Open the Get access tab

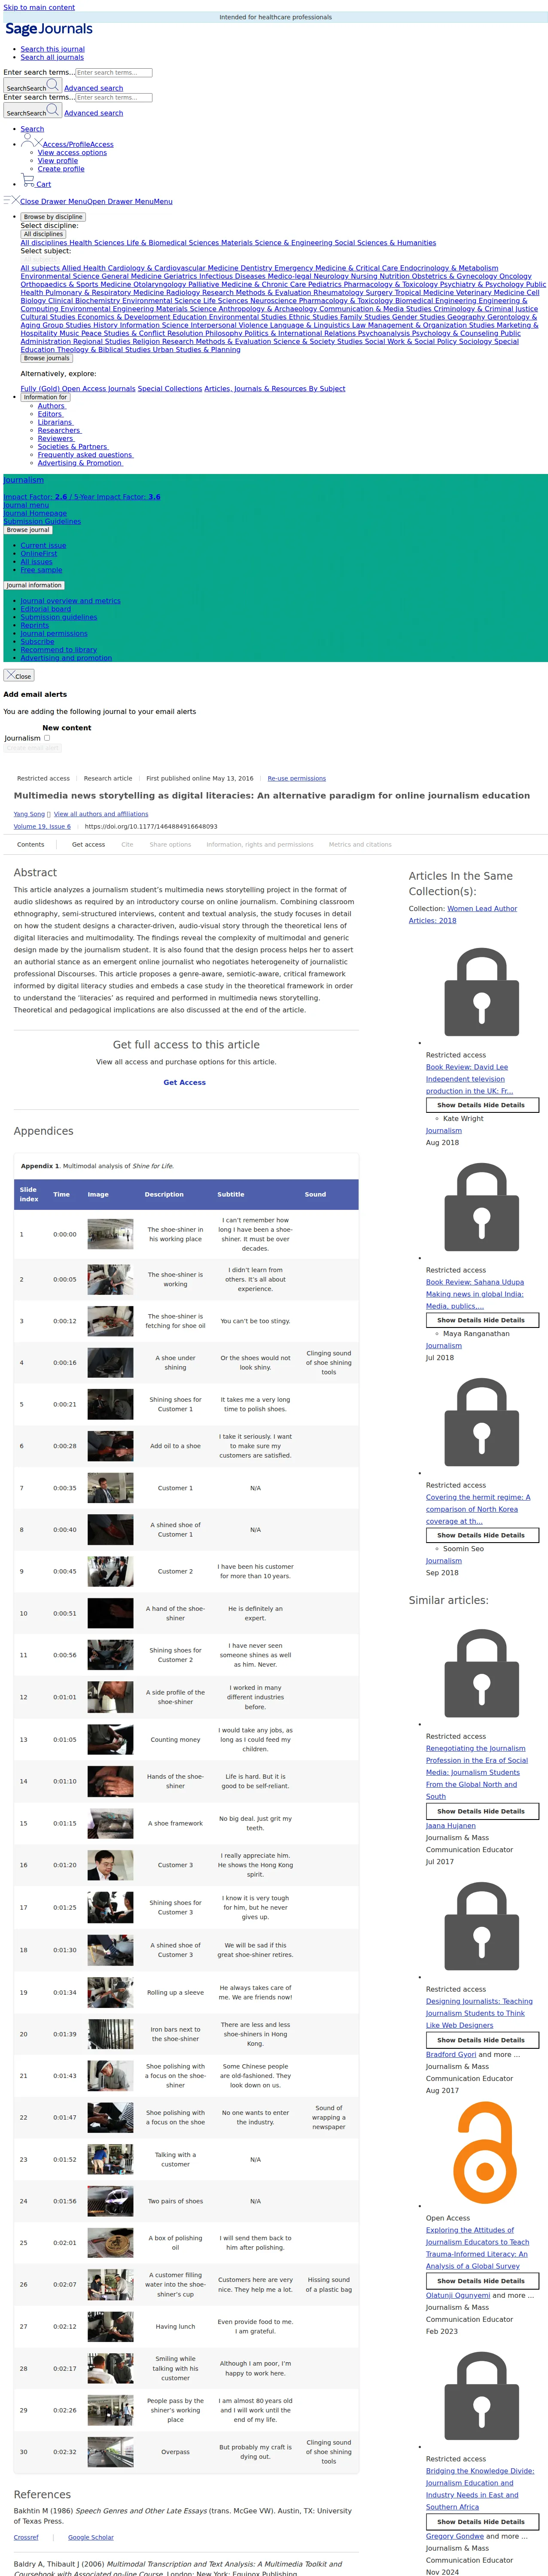88,844
